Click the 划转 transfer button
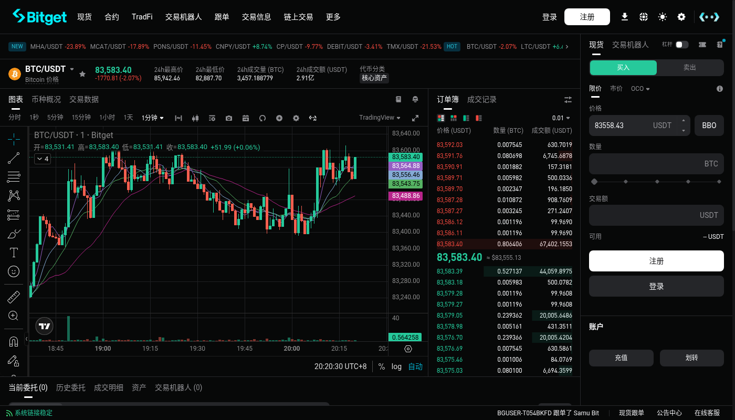 692,358
